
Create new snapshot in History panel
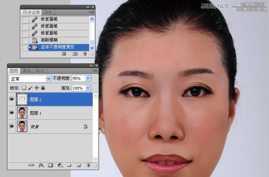pos(75,54)
